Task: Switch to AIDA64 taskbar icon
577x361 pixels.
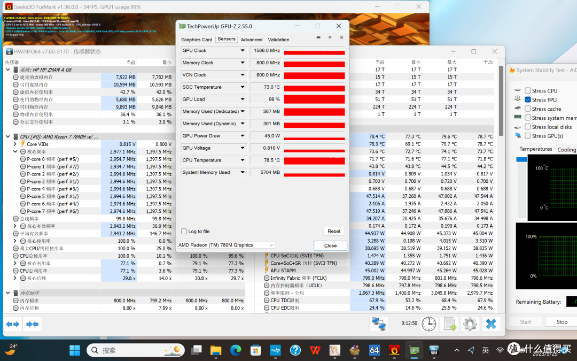Action: point(374,350)
